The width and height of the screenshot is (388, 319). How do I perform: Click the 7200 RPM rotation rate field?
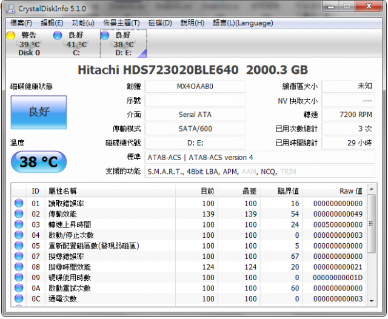pyautogui.click(x=348, y=115)
